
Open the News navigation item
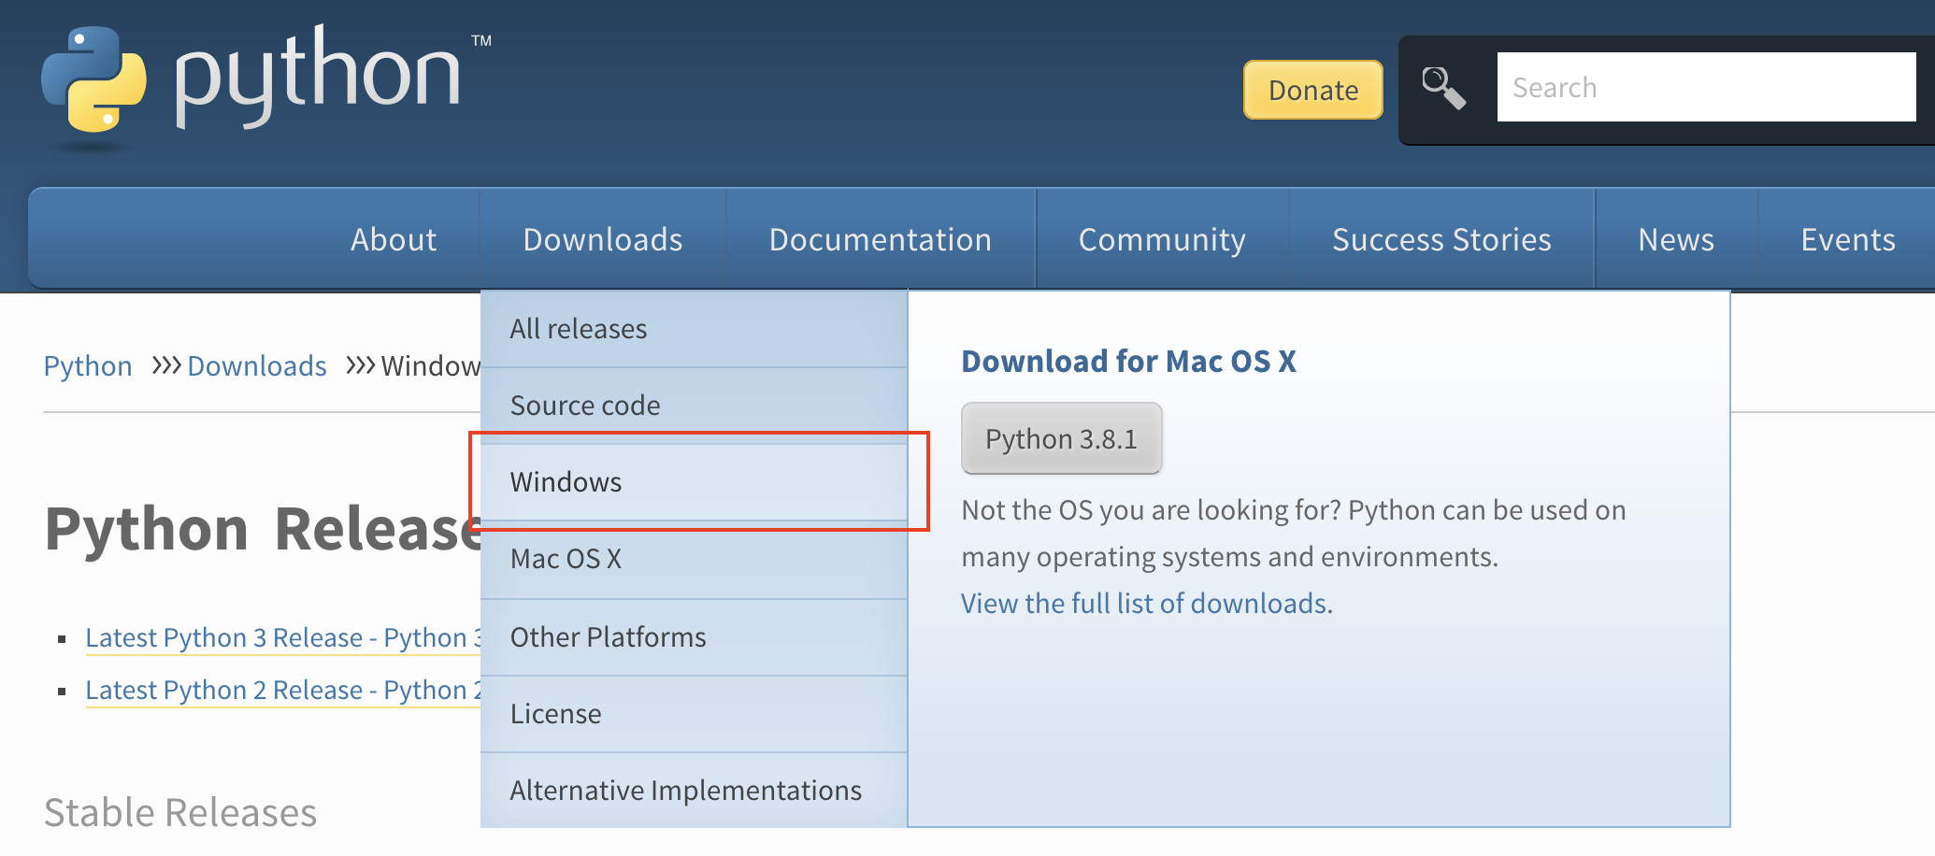[x=1676, y=240]
